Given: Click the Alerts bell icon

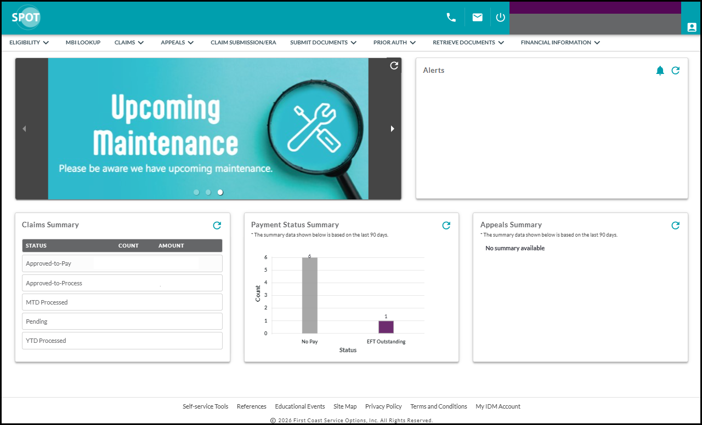Looking at the screenshot, I should click(x=660, y=71).
